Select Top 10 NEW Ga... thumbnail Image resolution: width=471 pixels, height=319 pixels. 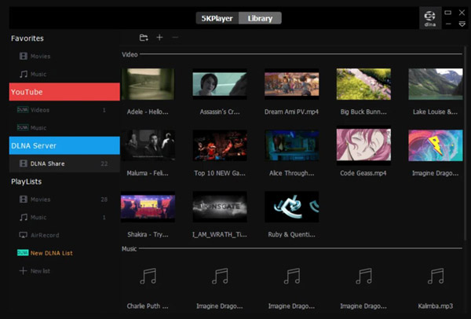tap(220, 145)
